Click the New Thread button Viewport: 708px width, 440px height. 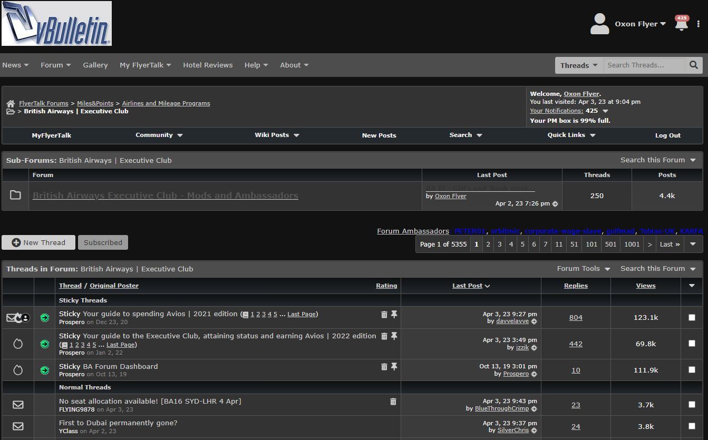point(38,242)
